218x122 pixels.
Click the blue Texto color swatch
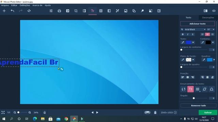[x=188, y=42]
